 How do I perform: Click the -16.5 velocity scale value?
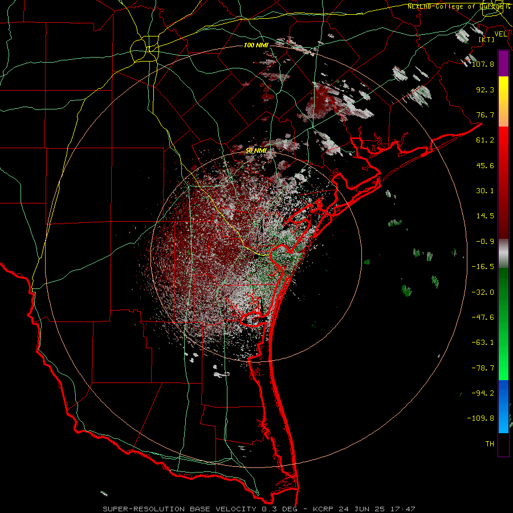[483, 267]
